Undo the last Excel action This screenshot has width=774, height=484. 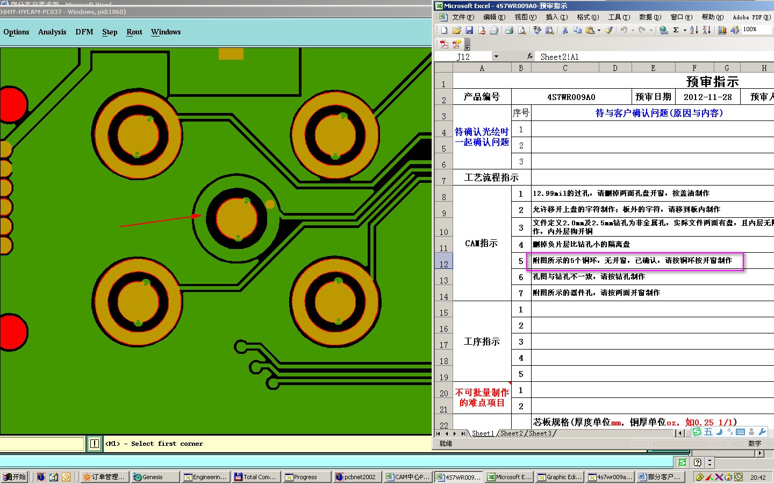623,30
